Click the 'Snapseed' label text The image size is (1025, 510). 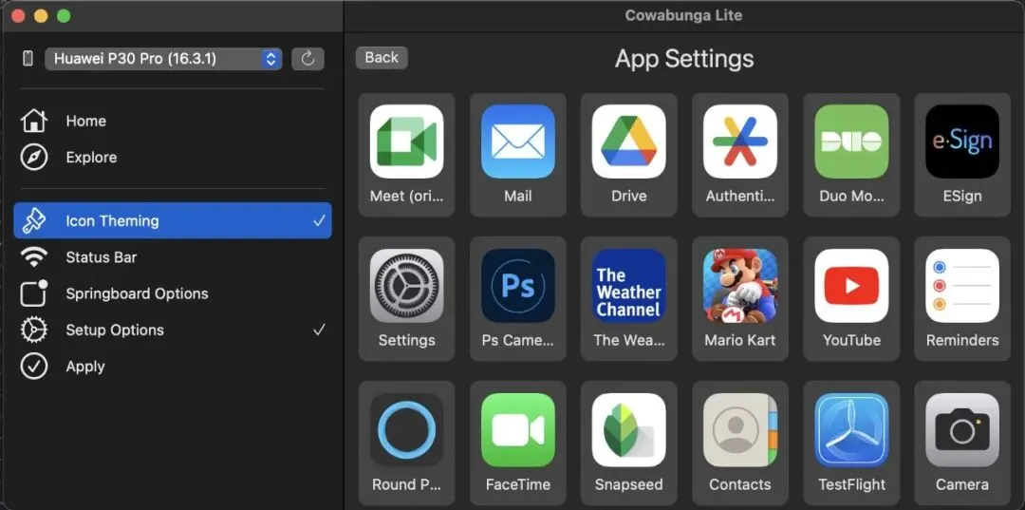click(x=629, y=484)
